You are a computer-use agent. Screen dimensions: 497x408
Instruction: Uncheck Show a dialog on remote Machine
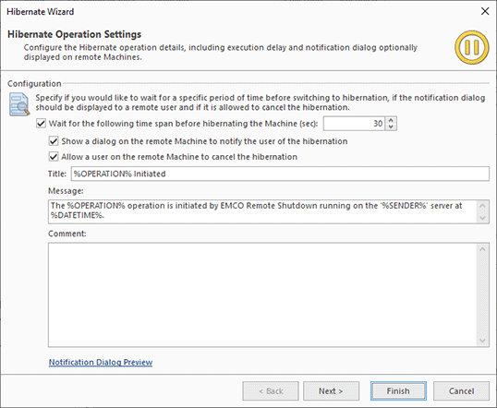pyautogui.click(x=54, y=141)
